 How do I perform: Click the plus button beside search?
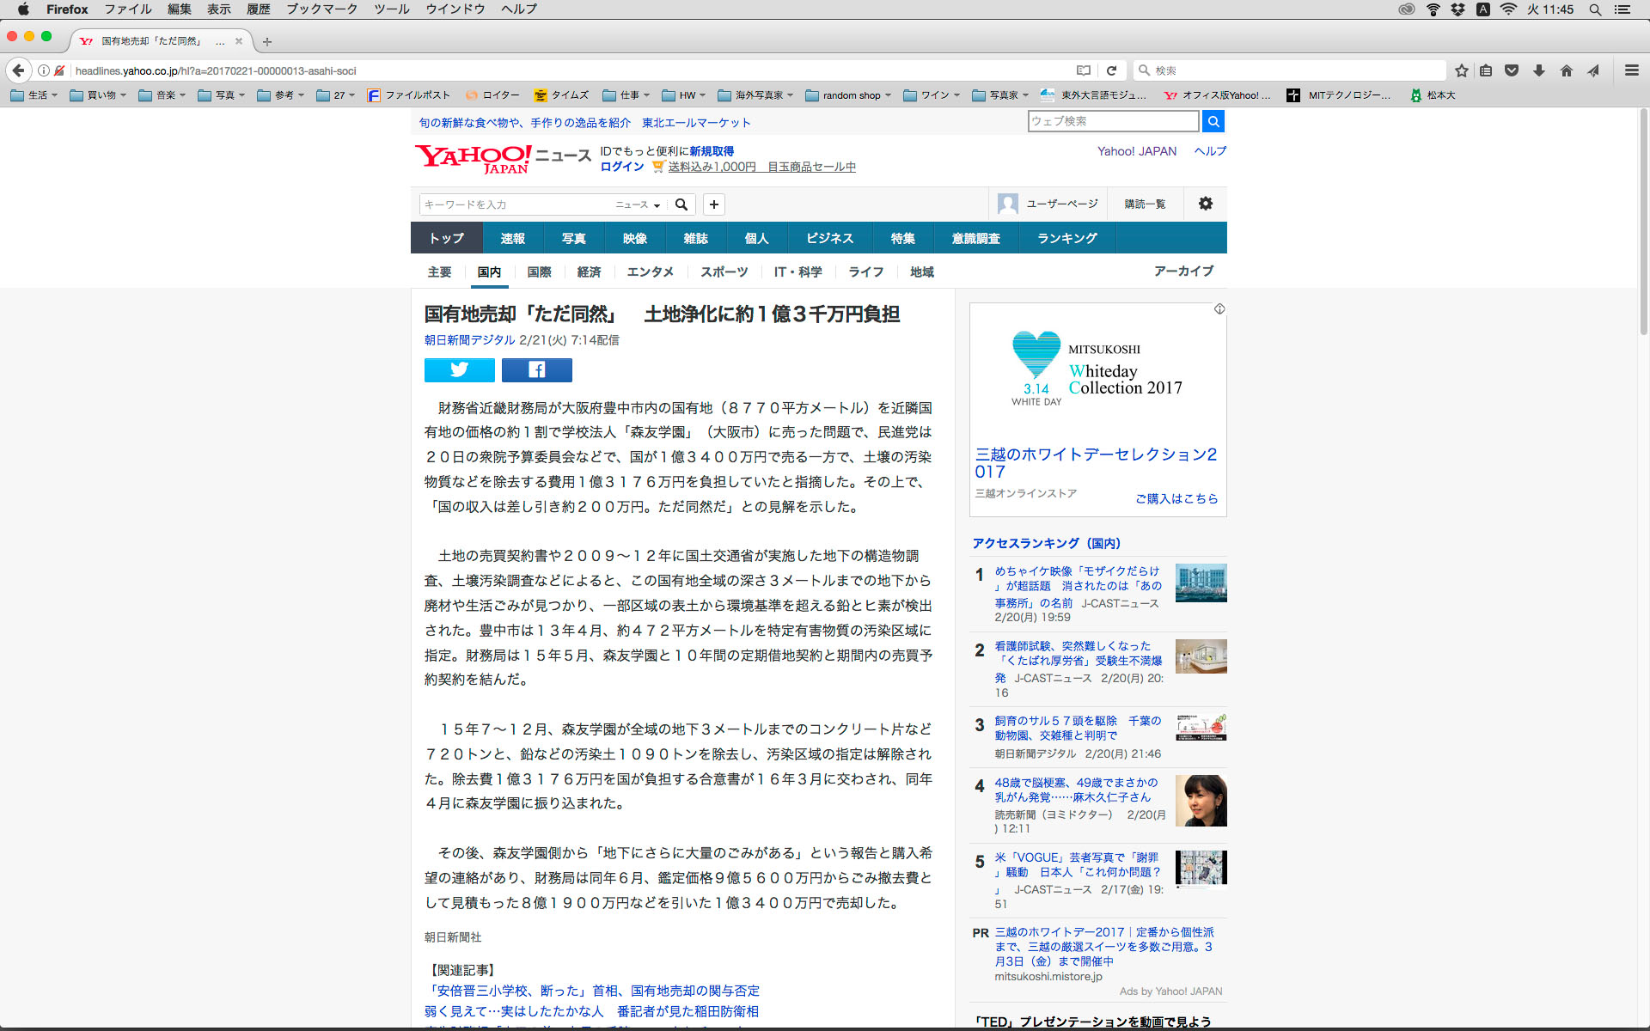coord(713,204)
